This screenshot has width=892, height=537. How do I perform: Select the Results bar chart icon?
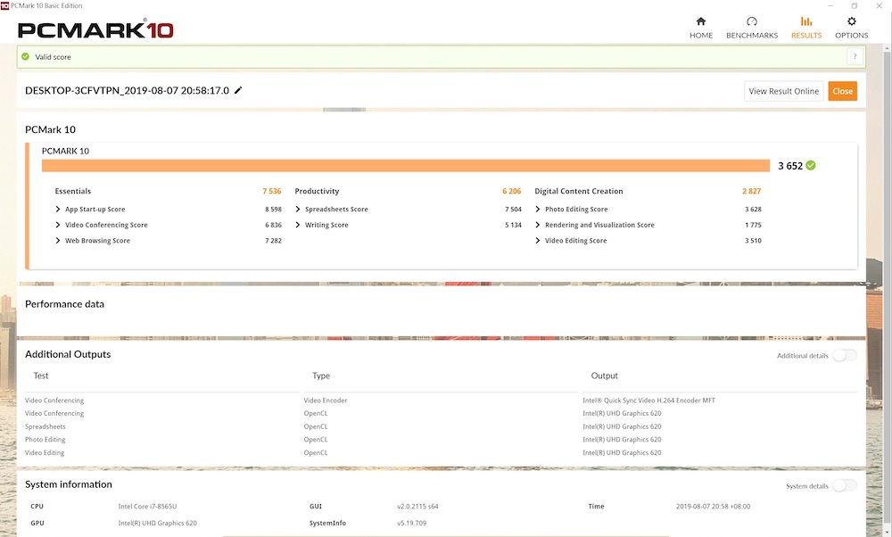805,21
